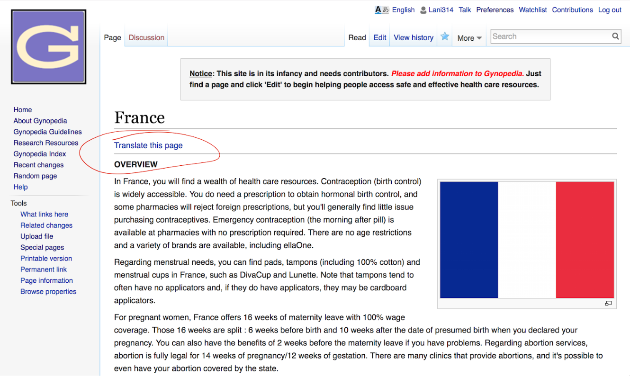Click the search magnifying glass icon
Screen dimensions: 630x377
coord(615,36)
